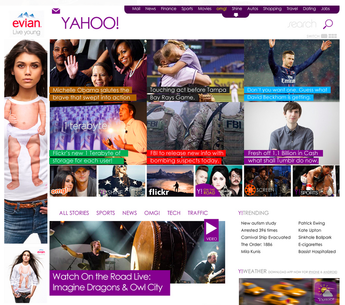Play the Imagine Dragons video button

pyautogui.click(x=211, y=230)
